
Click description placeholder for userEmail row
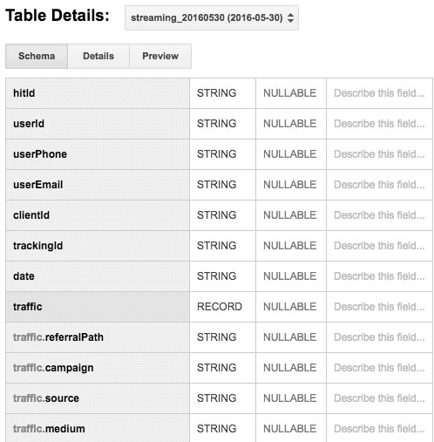click(x=379, y=185)
